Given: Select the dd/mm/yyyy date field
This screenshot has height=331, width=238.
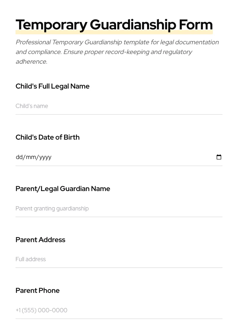Looking at the screenshot, I should click(97, 157).
